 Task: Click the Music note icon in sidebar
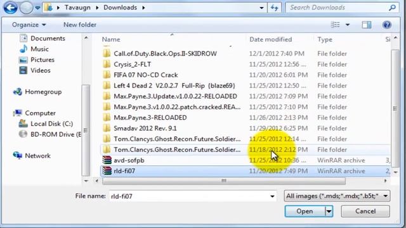tap(23, 49)
